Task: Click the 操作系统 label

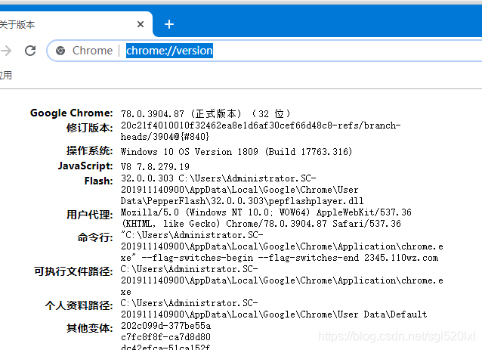Action: pos(89,150)
